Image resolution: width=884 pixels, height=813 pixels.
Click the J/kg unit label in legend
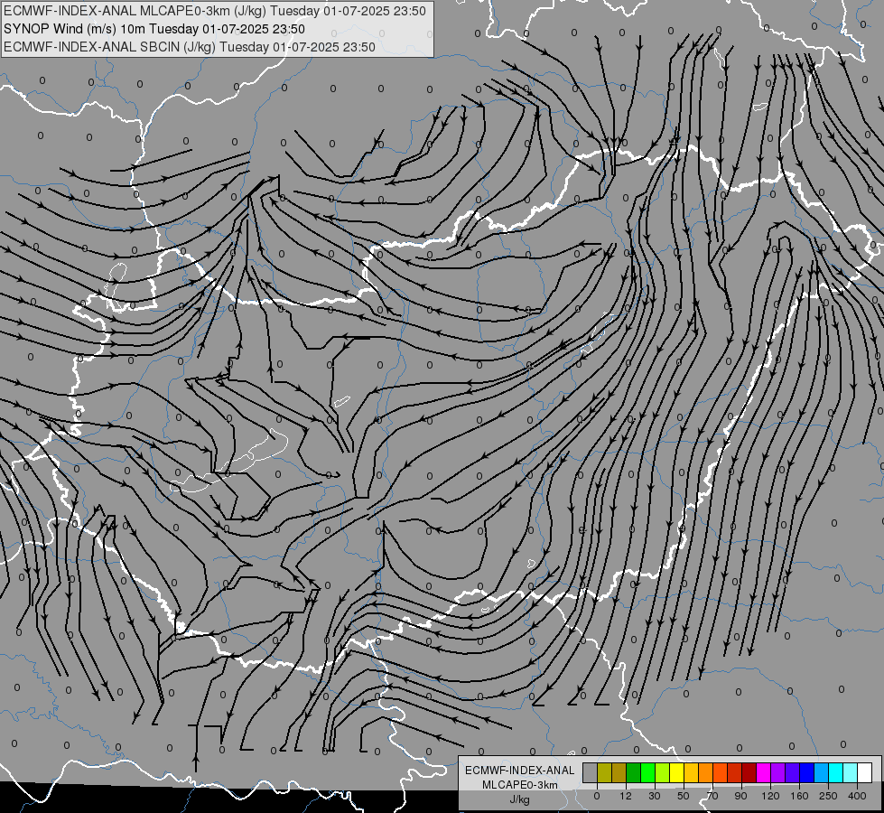(x=520, y=799)
